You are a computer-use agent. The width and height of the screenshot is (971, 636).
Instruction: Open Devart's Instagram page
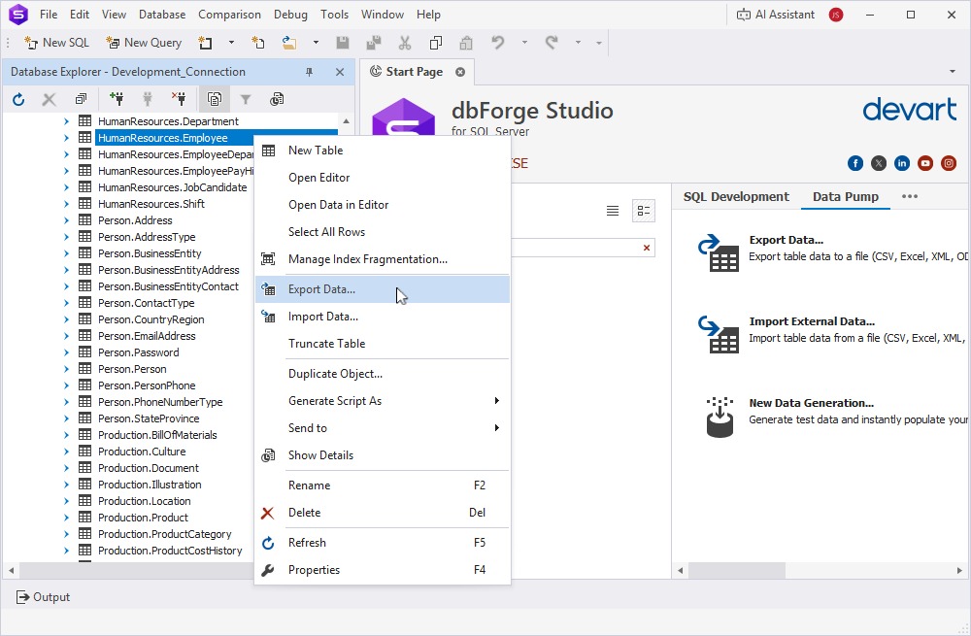[949, 163]
